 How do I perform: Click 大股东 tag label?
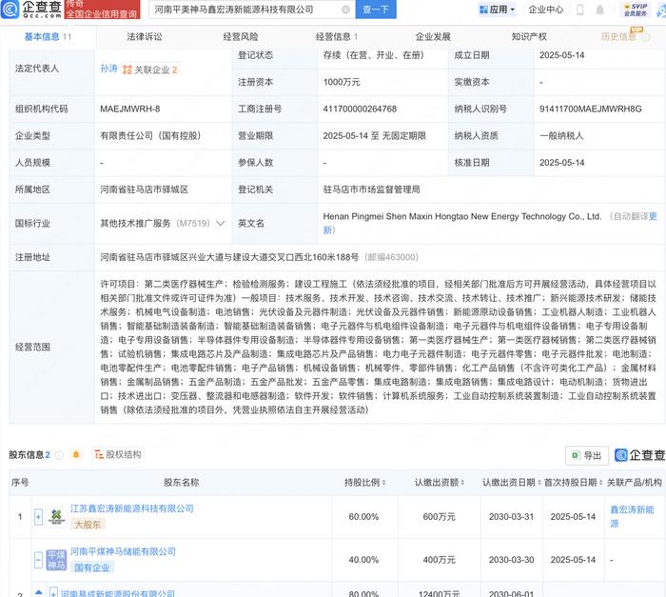[88, 525]
